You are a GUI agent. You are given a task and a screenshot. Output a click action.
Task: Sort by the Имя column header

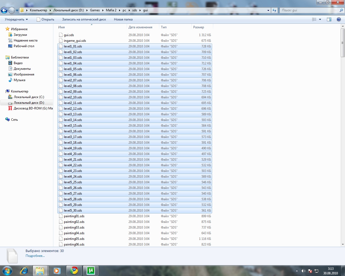tap(92, 27)
